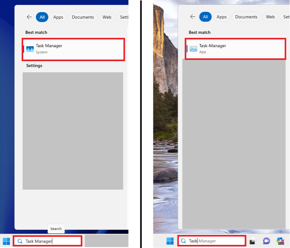Click the Task Manager icon in left result
Viewport: 290px width, 248px height.
coord(30,49)
